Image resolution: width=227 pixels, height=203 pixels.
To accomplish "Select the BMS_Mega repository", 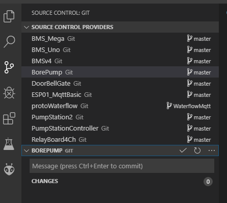I will tap(120, 39).
